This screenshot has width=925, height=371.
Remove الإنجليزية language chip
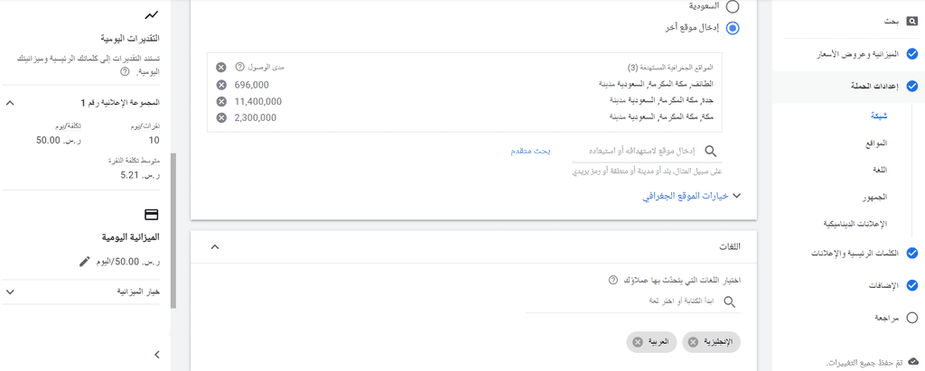(693, 342)
